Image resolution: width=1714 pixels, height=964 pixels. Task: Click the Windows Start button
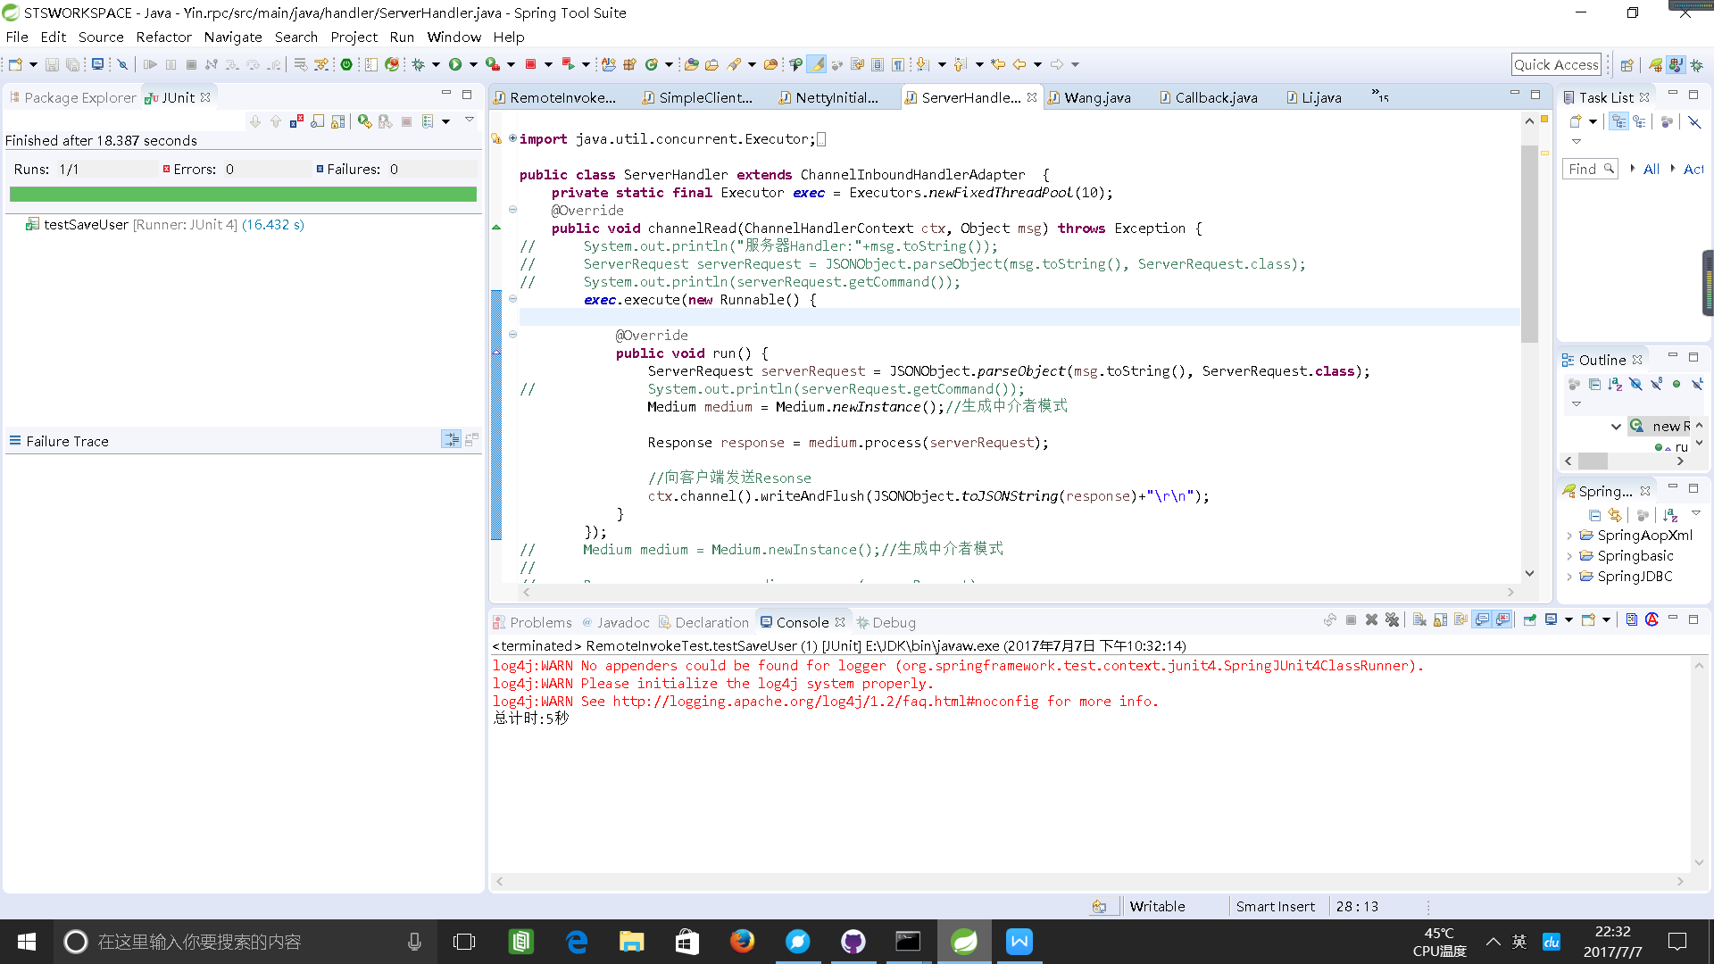coord(27,942)
